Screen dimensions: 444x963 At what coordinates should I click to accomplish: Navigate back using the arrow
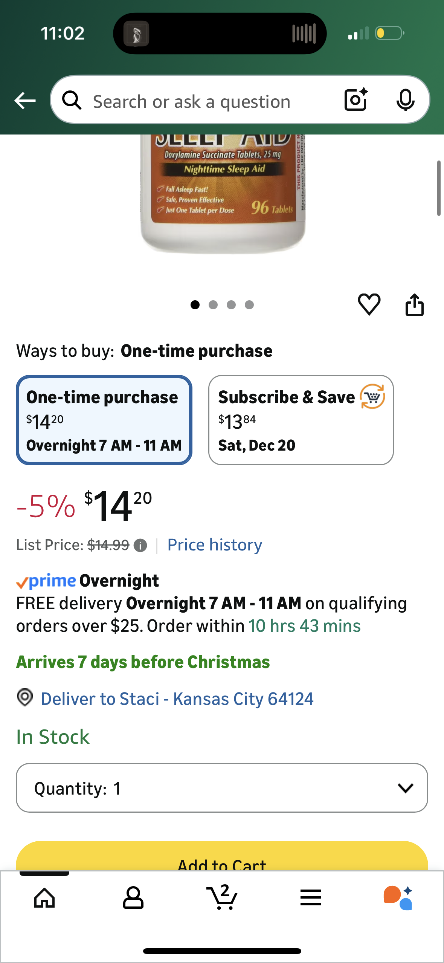point(24,100)
